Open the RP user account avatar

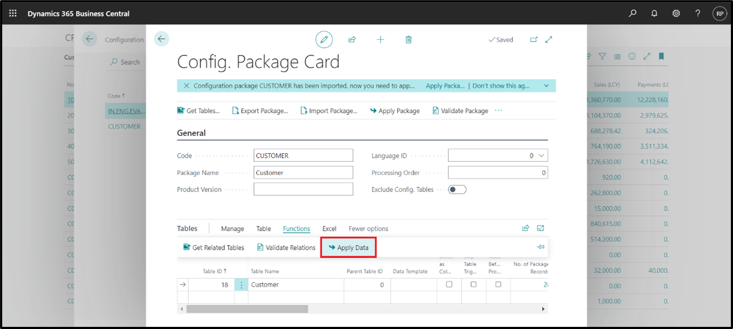(719, 13)
